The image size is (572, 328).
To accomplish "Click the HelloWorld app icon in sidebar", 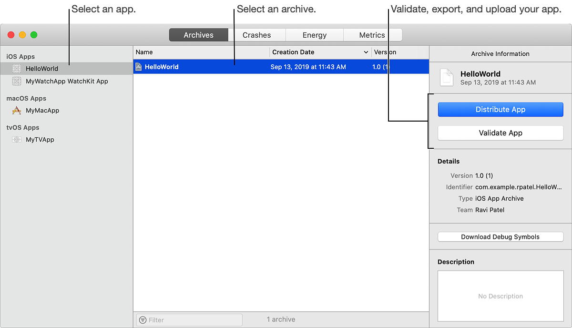I will point(17,69).
